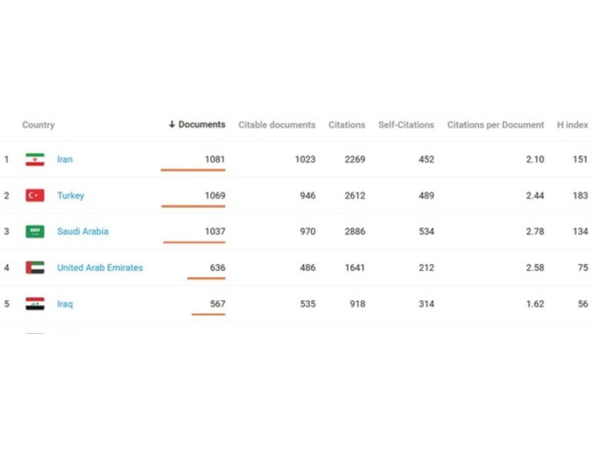The width and height of the screenshot is (600, 450).
Task: Click the Iran flag icon
Action: [x=35, y=159]
